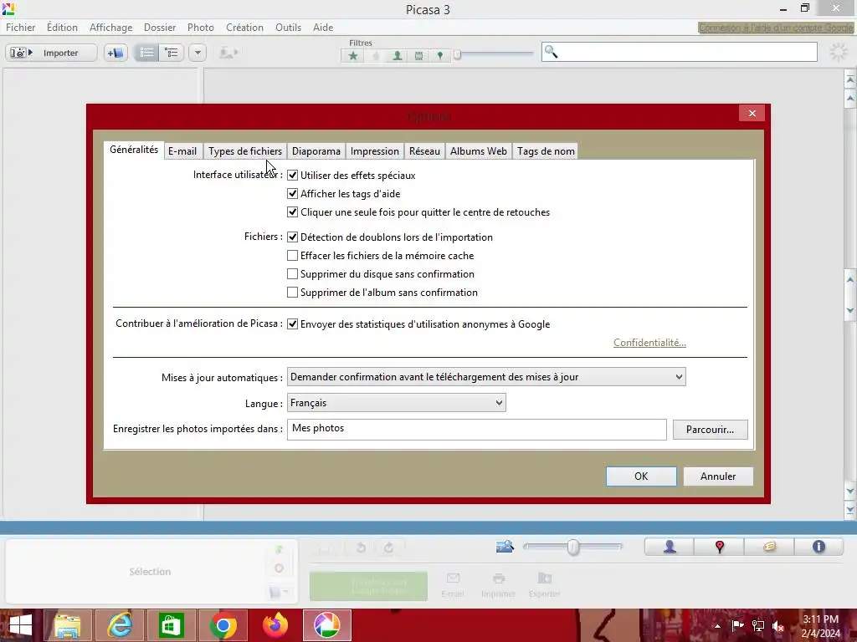This screenshot has height=642, width=857.
Task: Open the Mises à jour automatiques dropdown
Action: point(486,377)
